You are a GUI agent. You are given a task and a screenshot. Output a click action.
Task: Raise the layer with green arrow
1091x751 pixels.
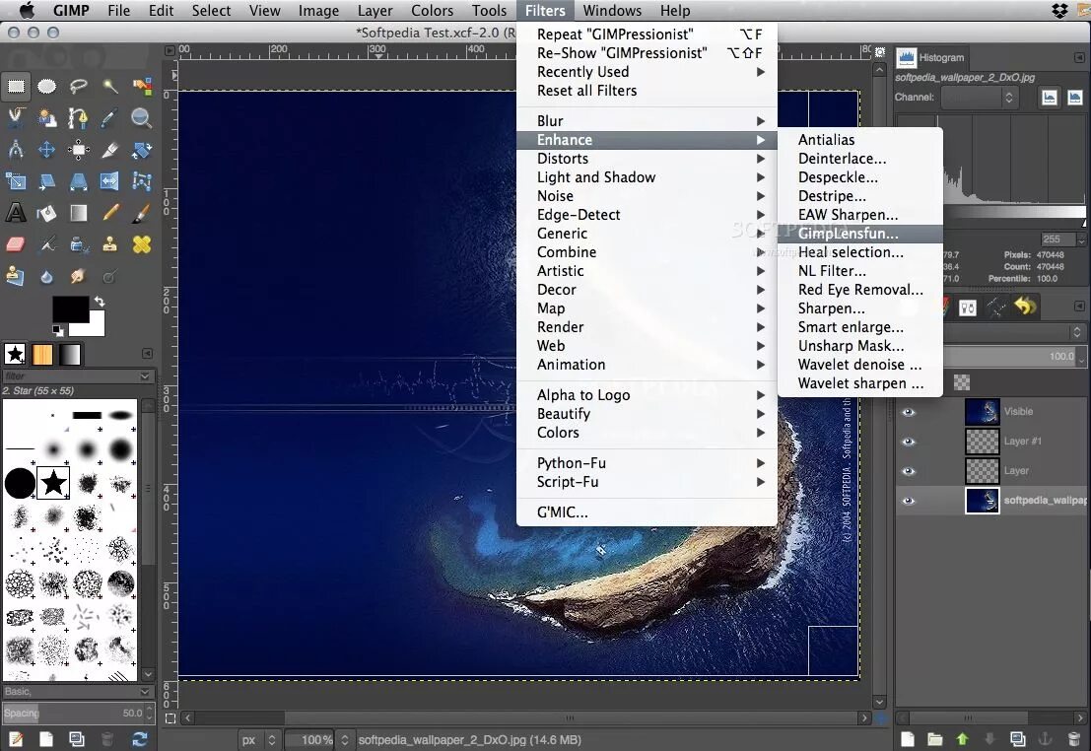(962, 739)
